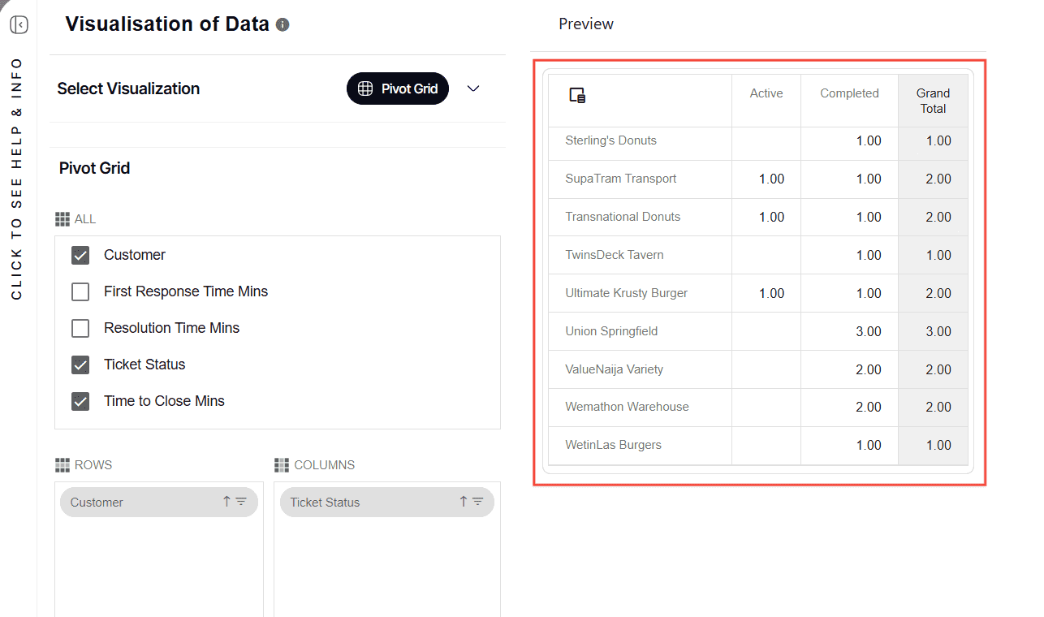Select the Ultimate Krusty Burger row label
Screen dimensions: 1044x617
(627, 293)
